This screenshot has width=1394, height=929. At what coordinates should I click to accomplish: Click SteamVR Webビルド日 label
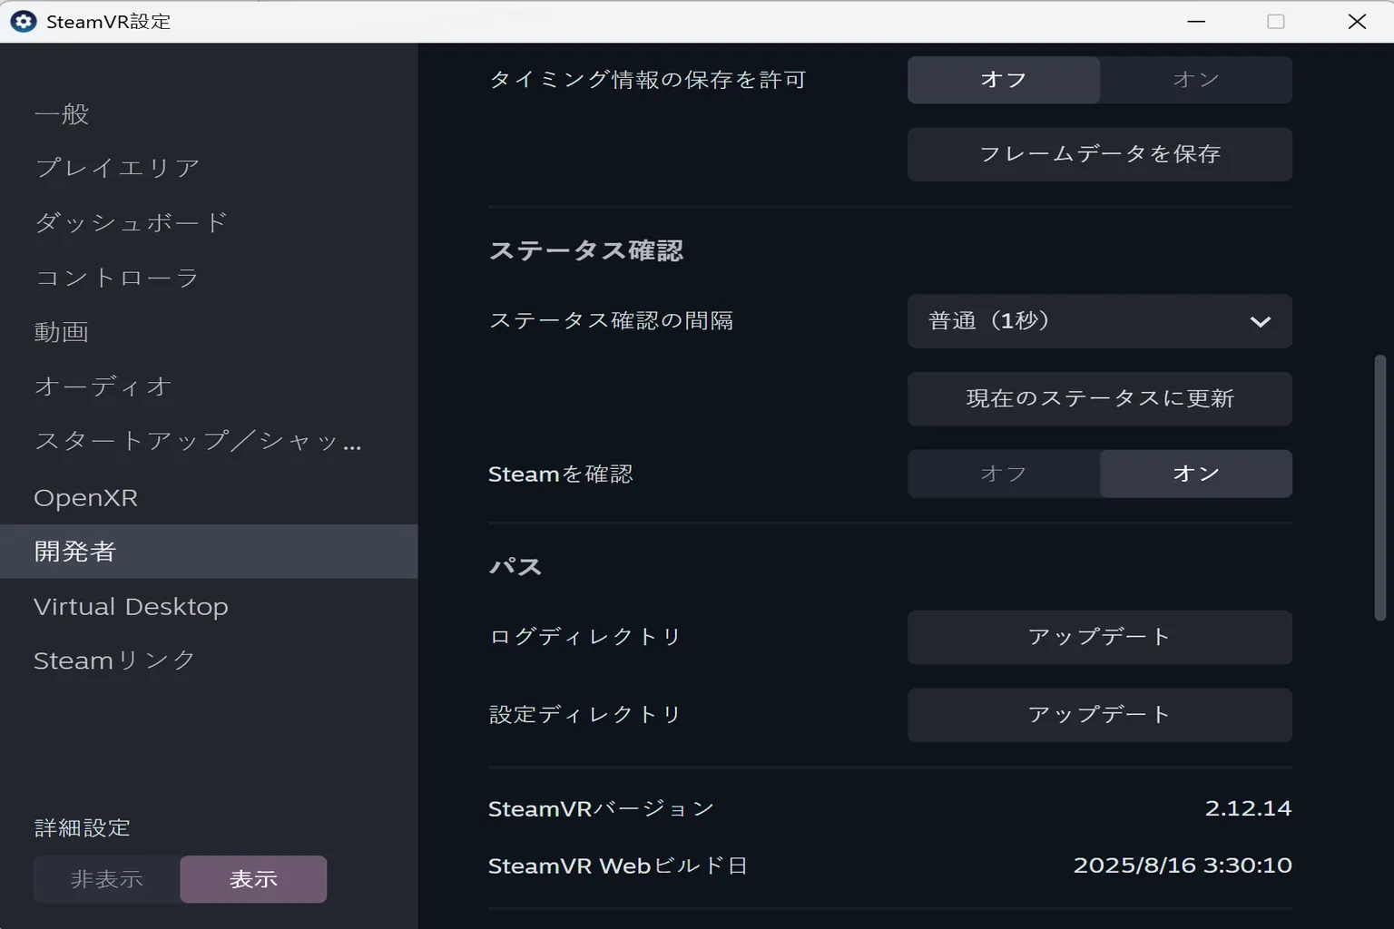pyautogui.click(x=617, y=865)
